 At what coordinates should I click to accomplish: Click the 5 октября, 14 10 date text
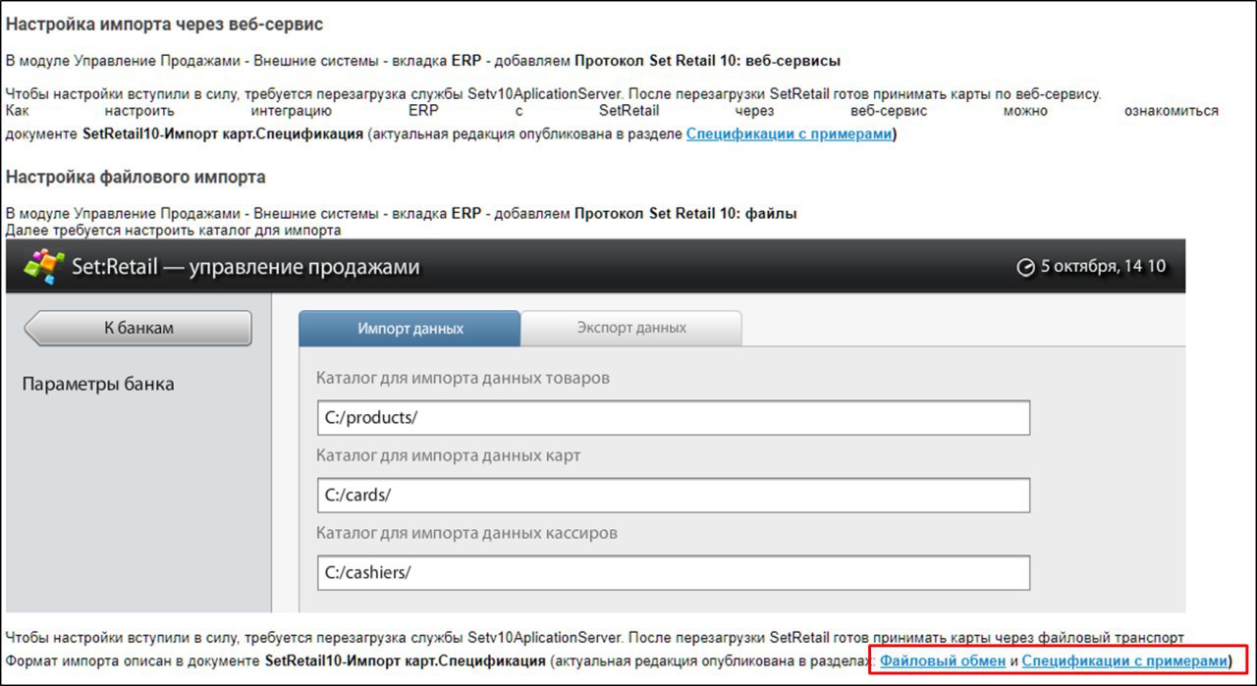click(x=1104, y=267)
